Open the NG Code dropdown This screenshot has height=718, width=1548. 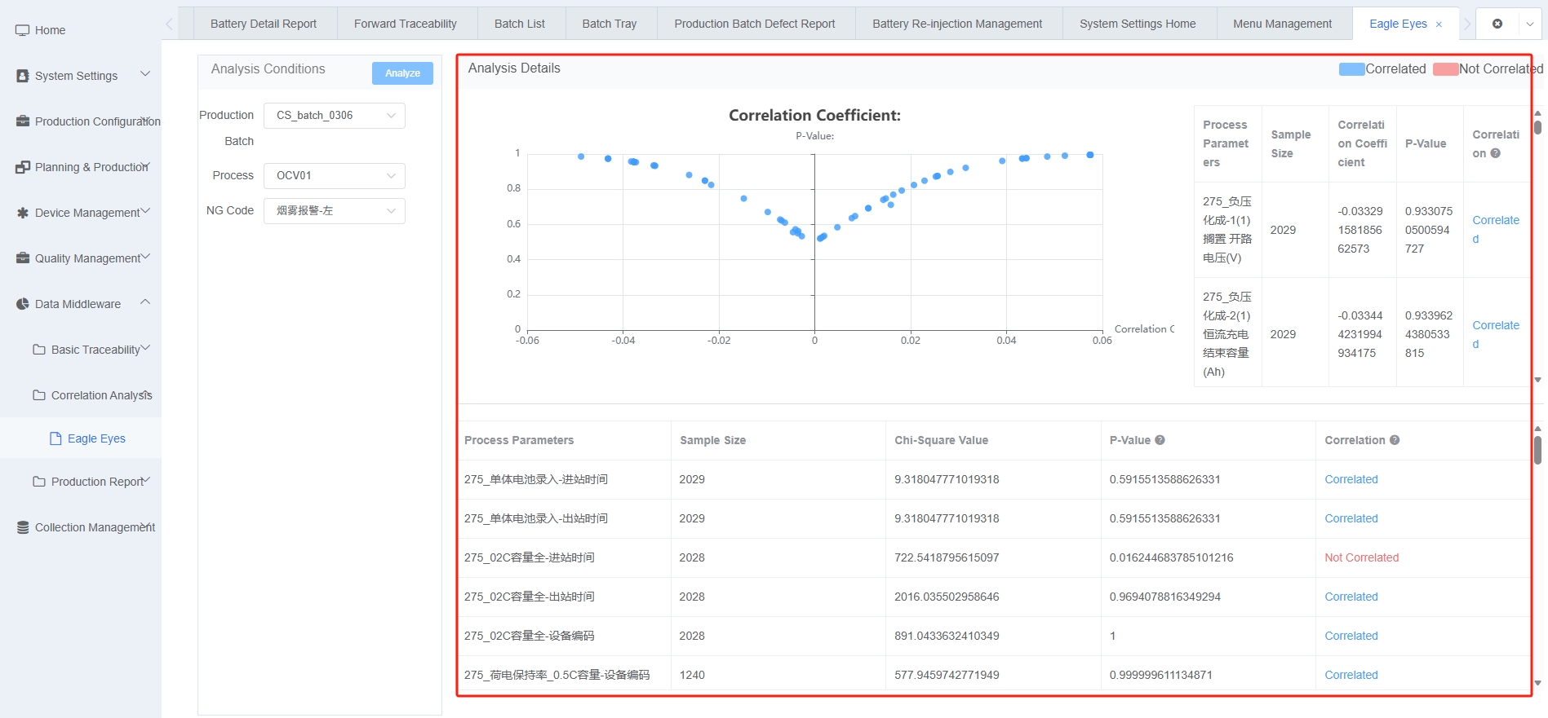(335, 211)
